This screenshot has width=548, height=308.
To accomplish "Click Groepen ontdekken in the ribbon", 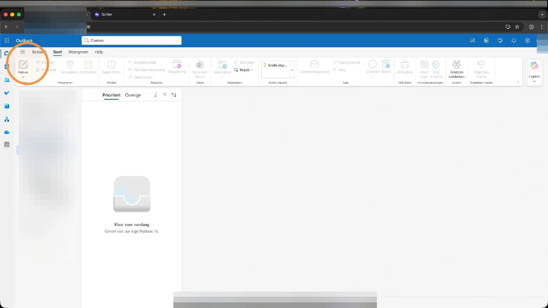I will coord(456,69).
